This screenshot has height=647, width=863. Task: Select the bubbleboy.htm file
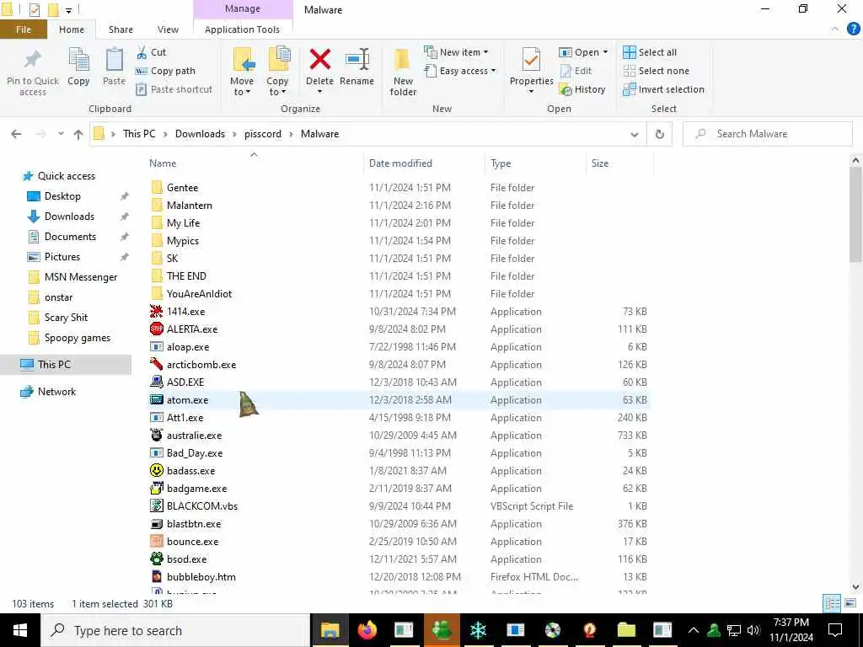pos(201,577)
